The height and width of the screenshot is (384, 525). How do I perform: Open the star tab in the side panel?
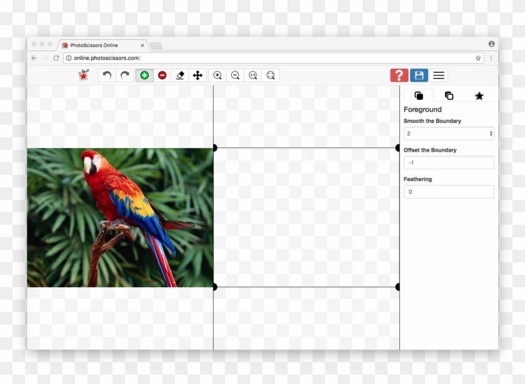tap(479, 95)
